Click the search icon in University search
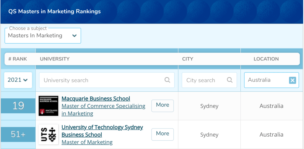Image resolution: width=304 pixels, height=149 pixels. click(x=167, y=80)
